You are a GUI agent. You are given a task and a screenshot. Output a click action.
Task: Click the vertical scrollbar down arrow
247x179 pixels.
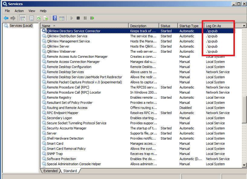(244, 165)
